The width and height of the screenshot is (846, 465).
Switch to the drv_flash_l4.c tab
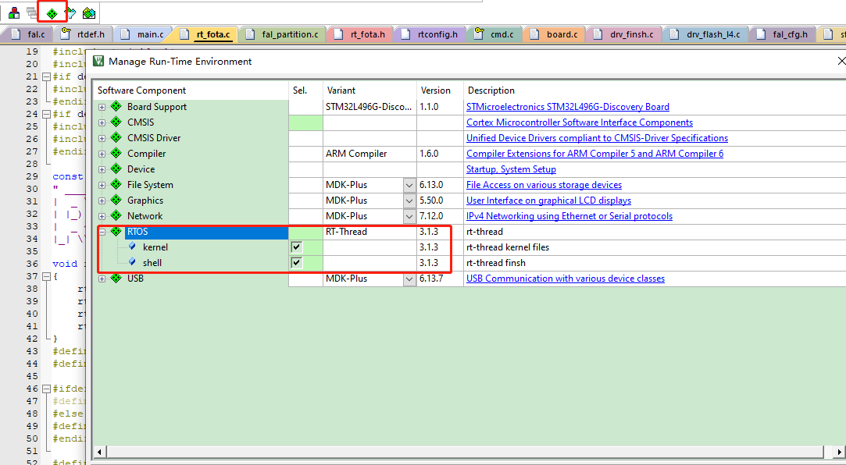705,34
